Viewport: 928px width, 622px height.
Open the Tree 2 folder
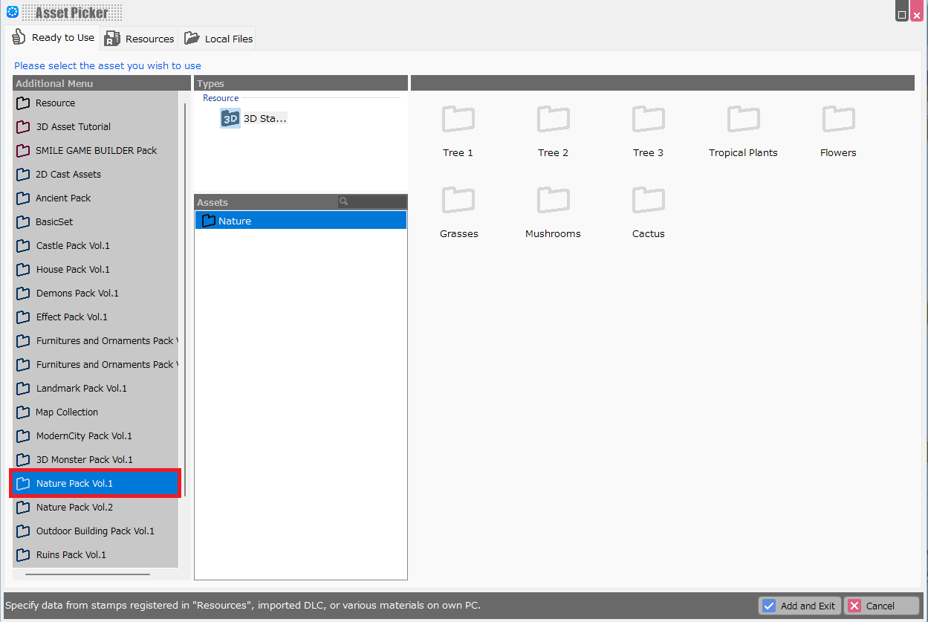(553, 120)
